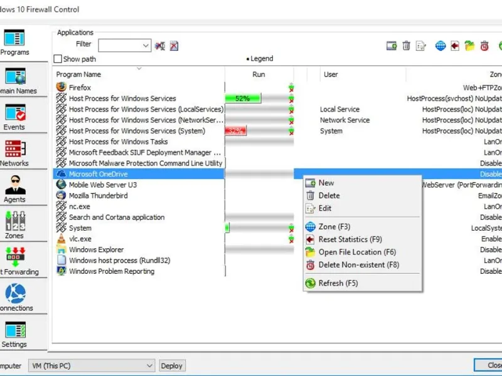
Task: Click the vlc.exe row permission arrow indicator
Action: tap(291, 239)
